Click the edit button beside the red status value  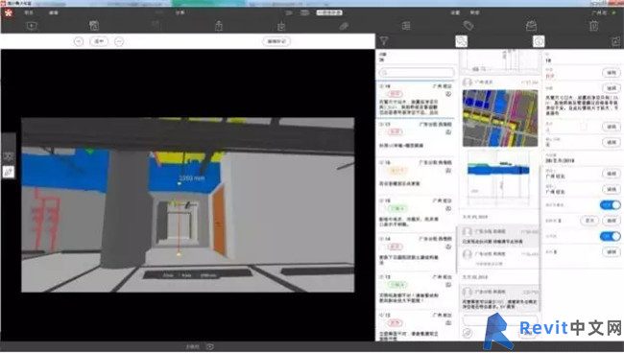click(x=612, y=73)
